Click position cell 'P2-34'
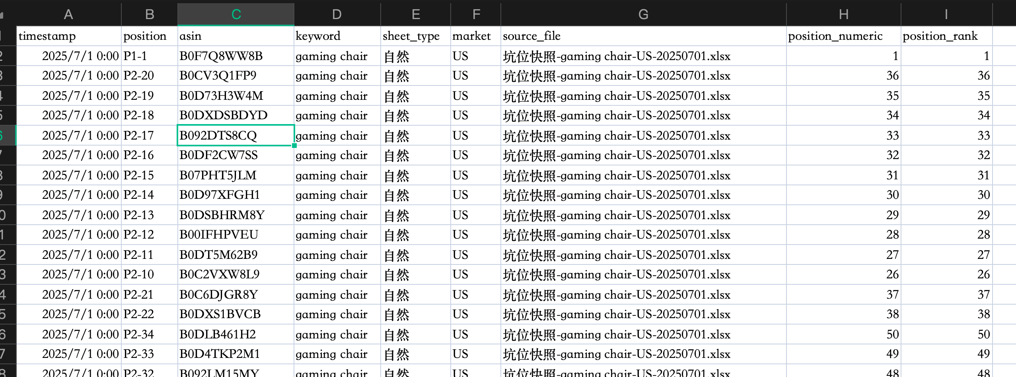1016x377 pixels. pyautogui.click(x=149, y=334)
